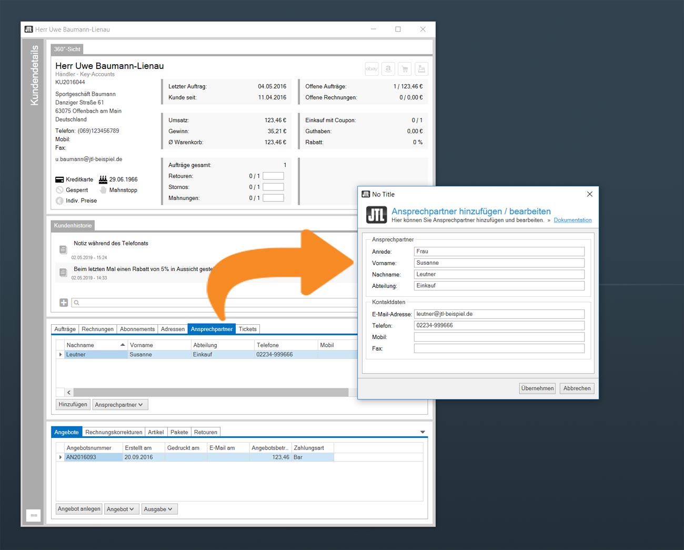684x550 pixels.
Task: Click the plus icon in Kundenhistorie
Action: tap(64, 303)
